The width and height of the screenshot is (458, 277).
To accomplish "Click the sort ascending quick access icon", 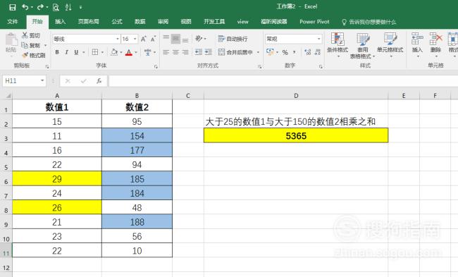I will click(x=68, y=7).
